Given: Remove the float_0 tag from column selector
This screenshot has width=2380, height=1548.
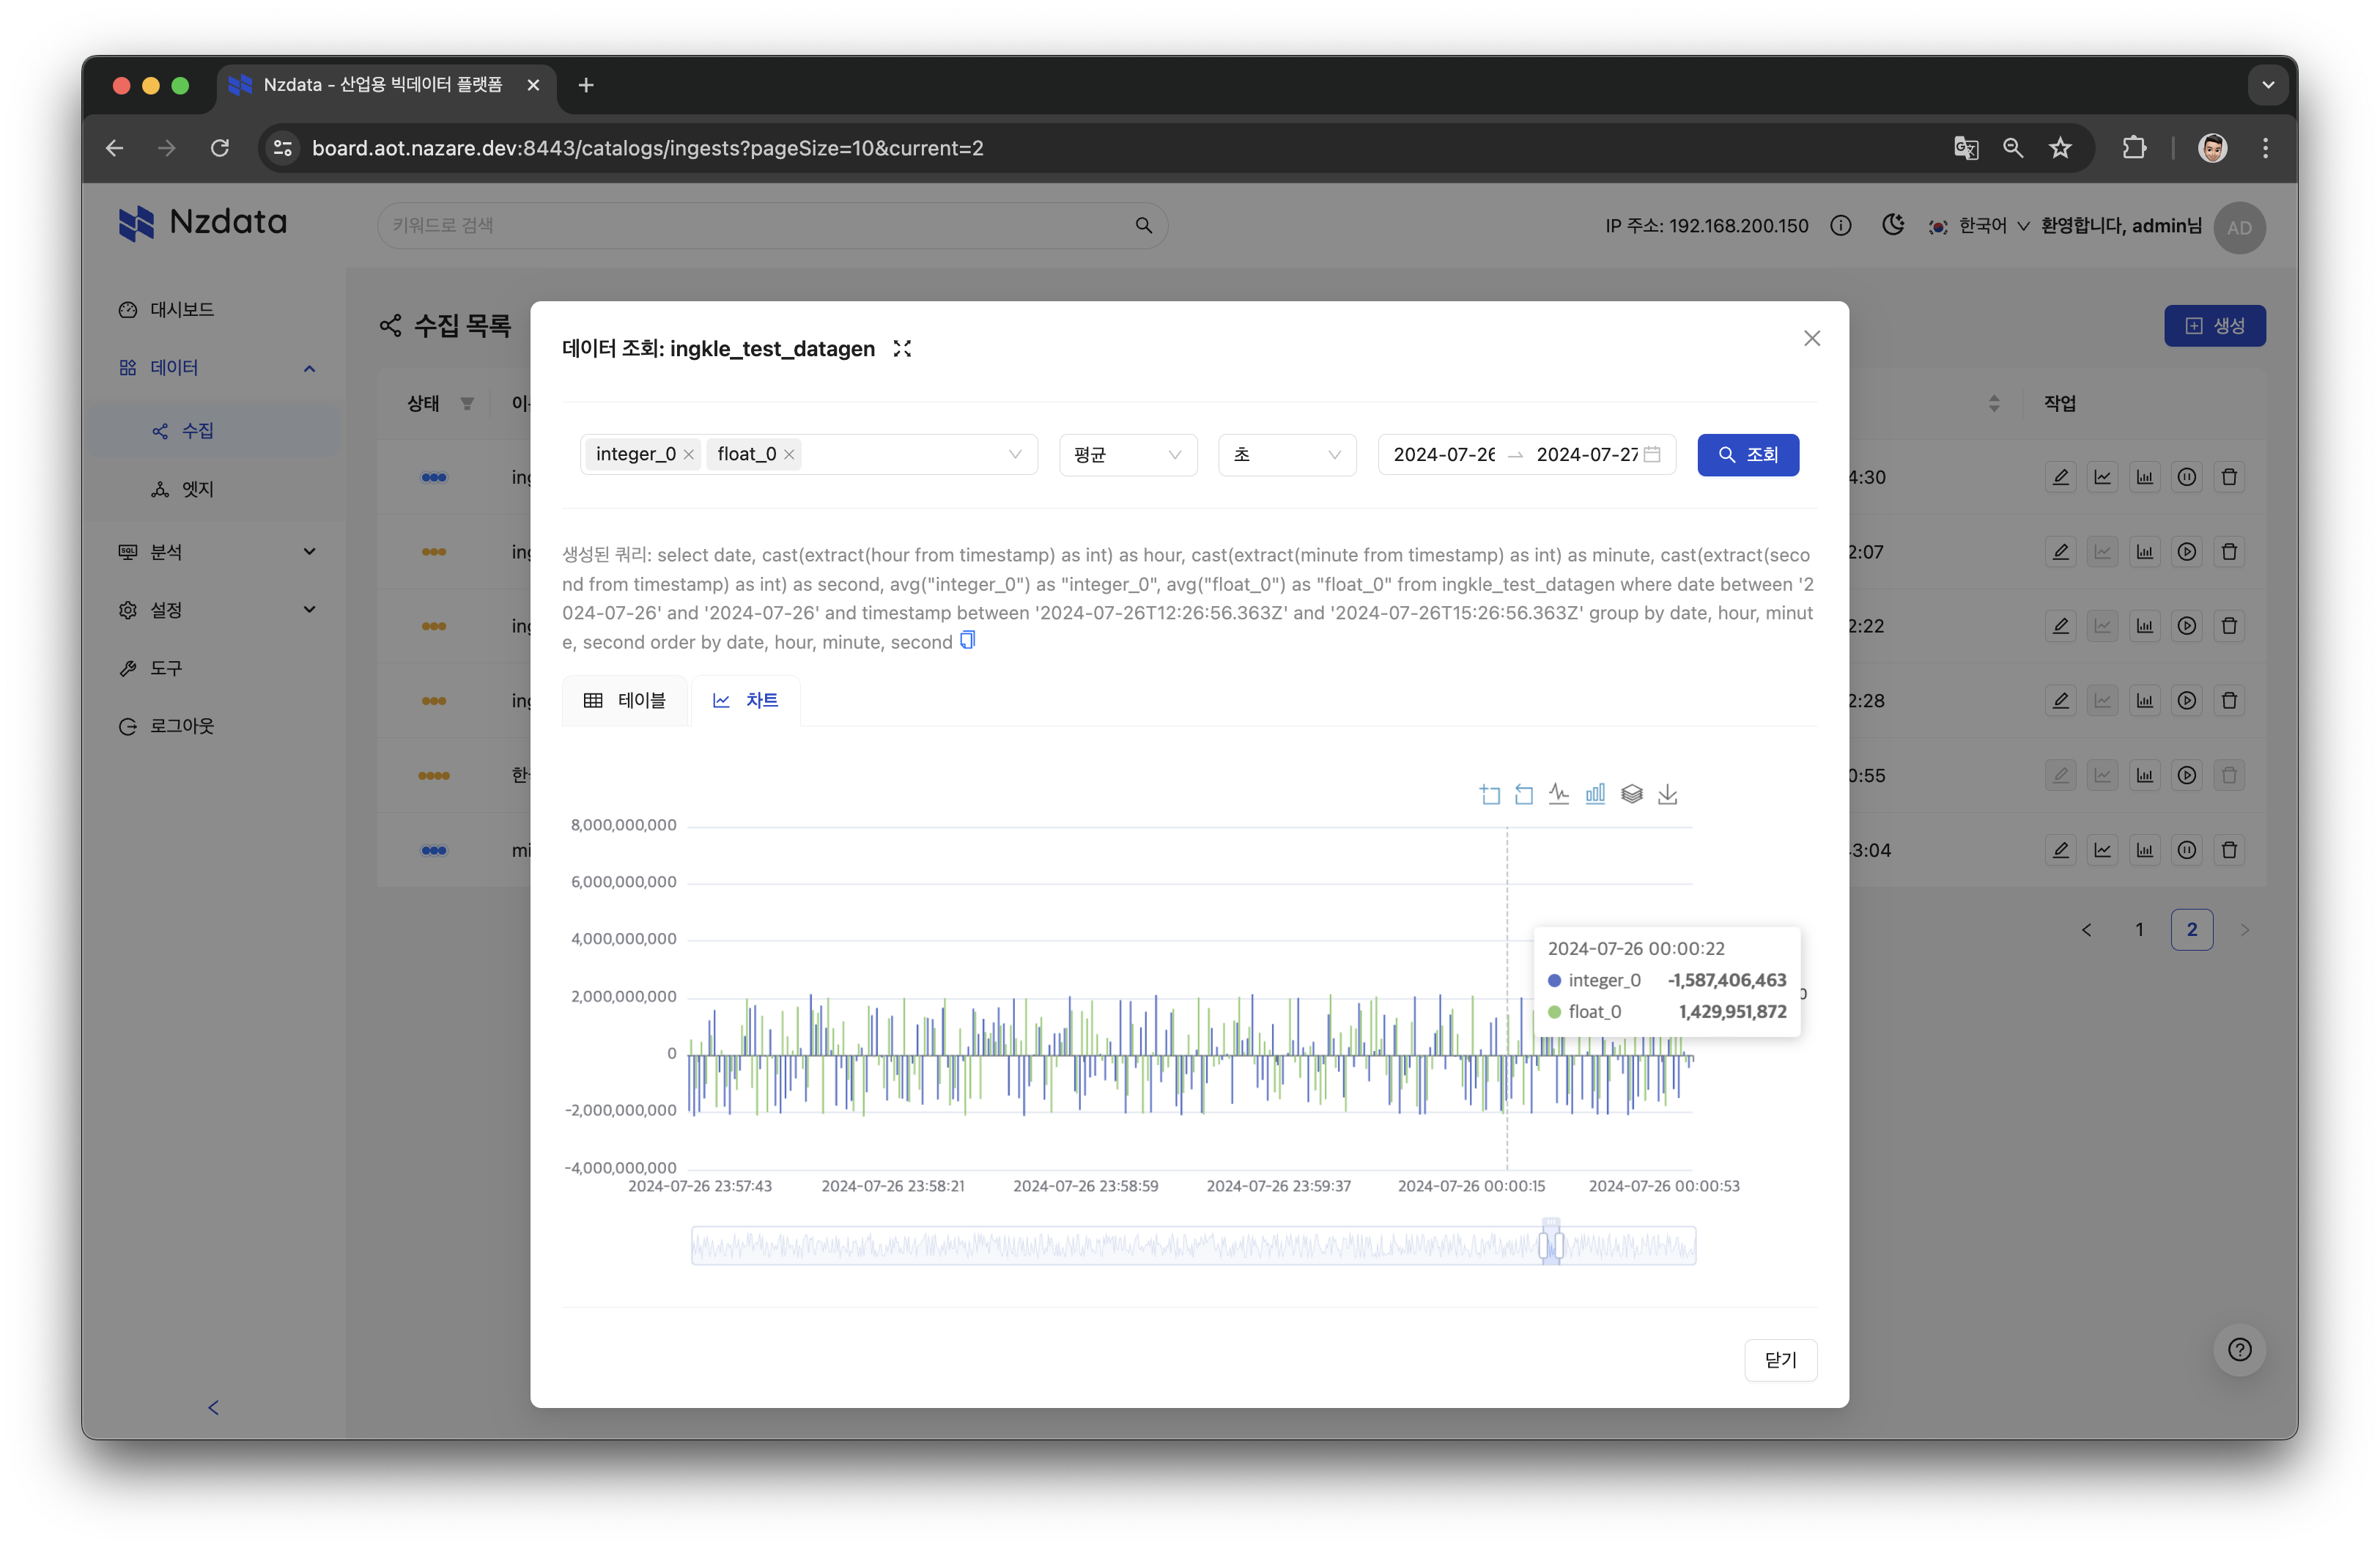Looking at the screenshot, I should coord(789,455).
